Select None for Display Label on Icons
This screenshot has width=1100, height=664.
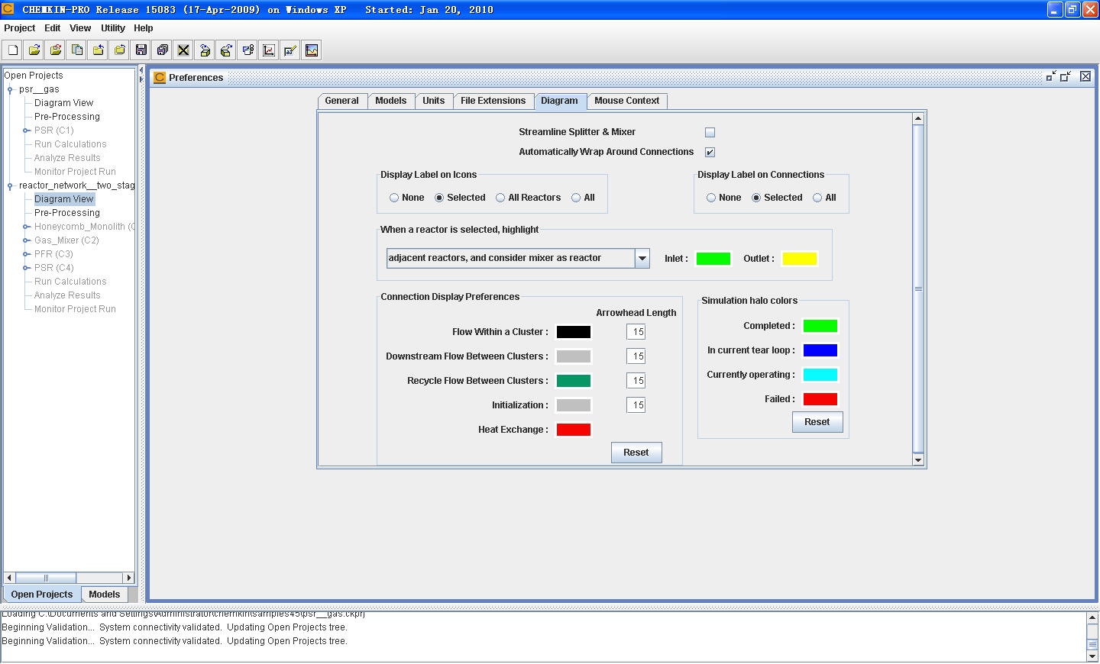point(406,198)
